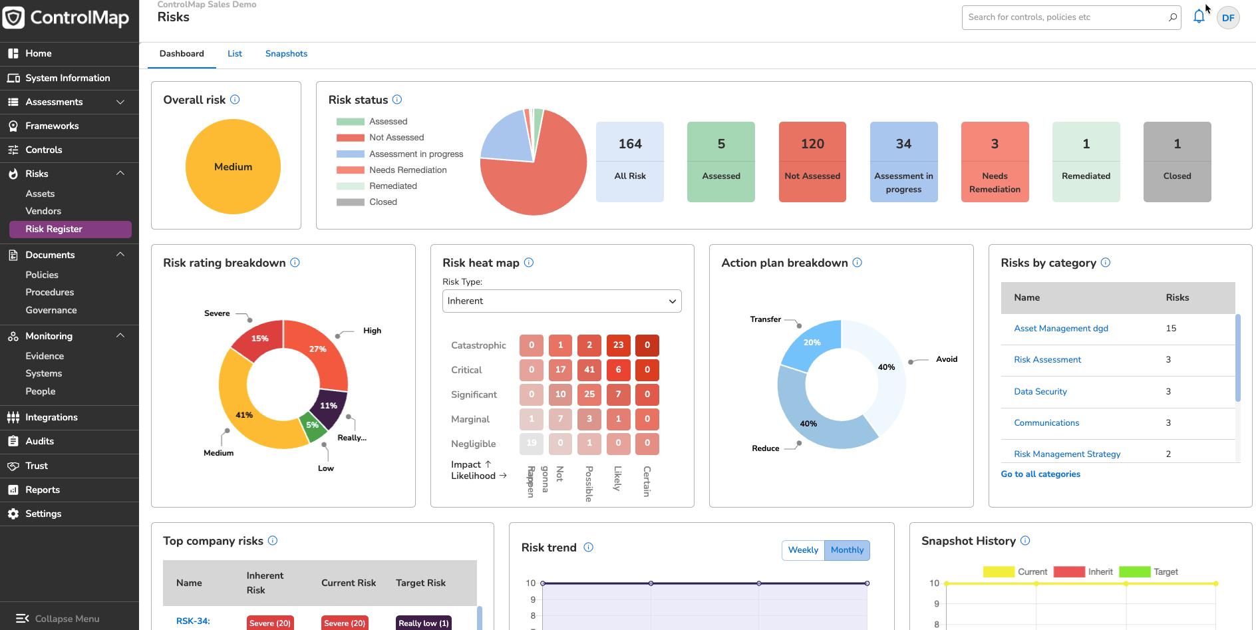Open the List tab
Screen dimensions: 1256x630
click(x=234, y=54)
